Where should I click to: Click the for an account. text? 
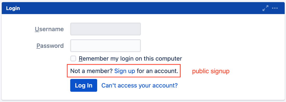point(157,71)
